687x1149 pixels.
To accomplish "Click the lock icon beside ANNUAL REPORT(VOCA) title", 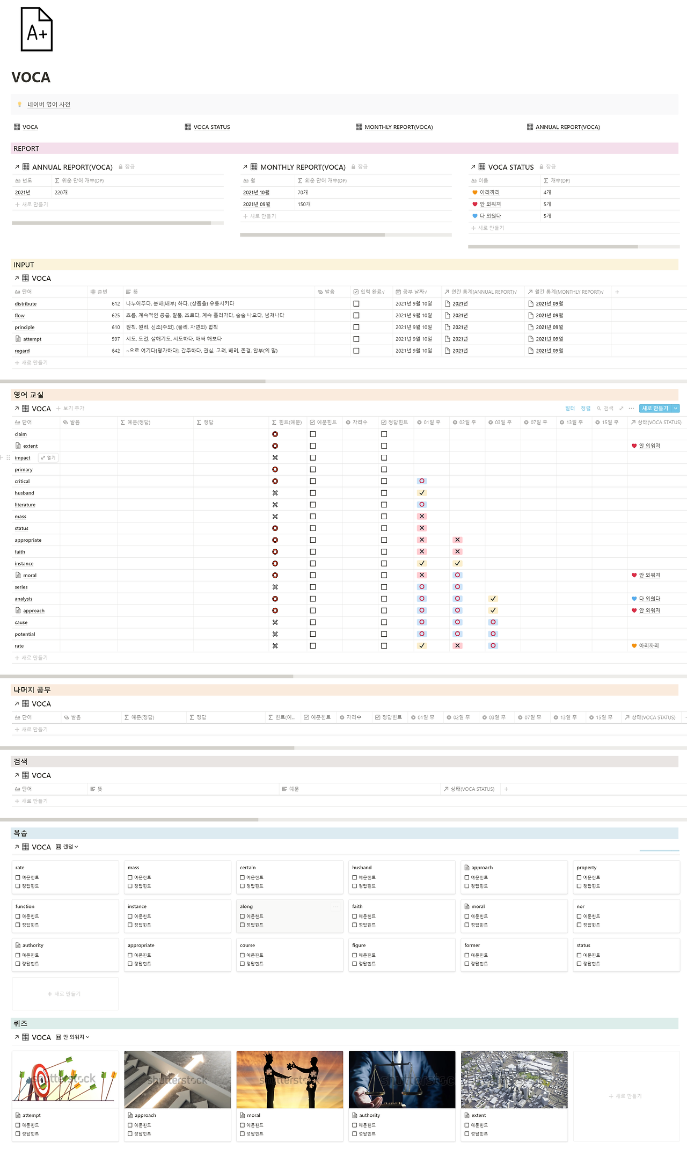I will tap(121, 167).
